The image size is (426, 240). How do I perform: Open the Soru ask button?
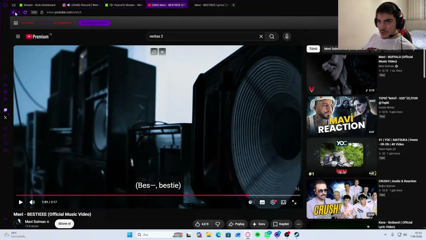(x=259, y=224)
